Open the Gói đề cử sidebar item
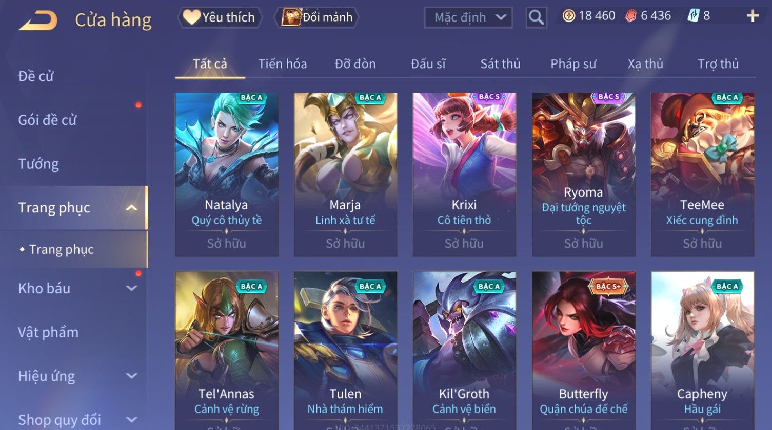The width and height of the screenshot is (772, 430). click(47, 120)
